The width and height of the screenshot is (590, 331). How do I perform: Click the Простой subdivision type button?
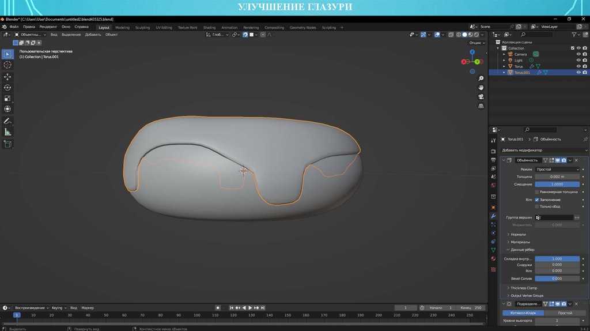(565, 313)
